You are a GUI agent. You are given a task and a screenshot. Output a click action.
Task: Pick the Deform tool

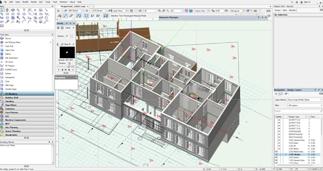click(x=8, y=54)
